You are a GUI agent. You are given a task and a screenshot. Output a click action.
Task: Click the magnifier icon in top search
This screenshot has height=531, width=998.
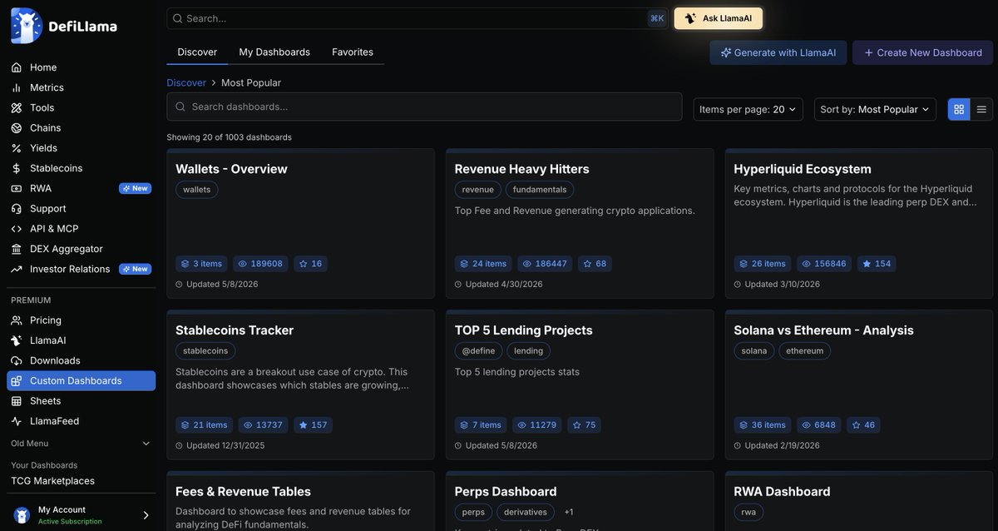tap(177, 18)
